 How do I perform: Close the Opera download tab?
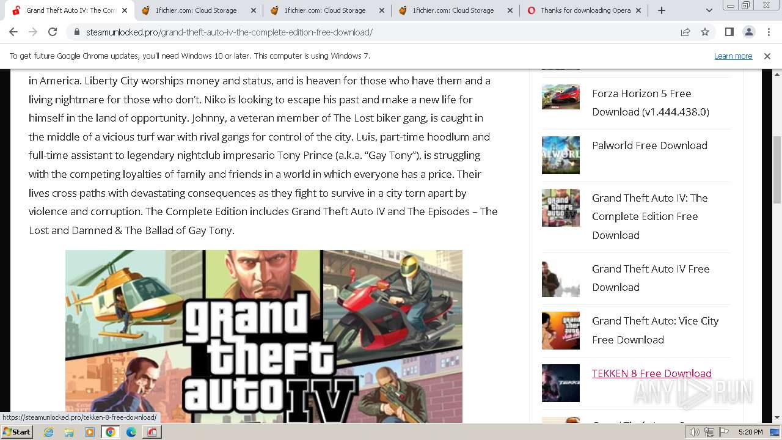tap(638, 10)
